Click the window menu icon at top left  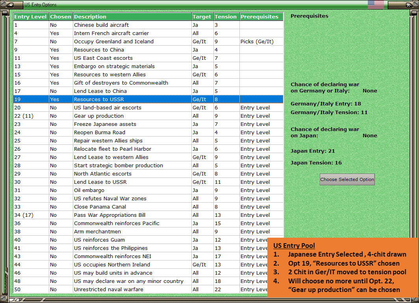click(10, 5)
